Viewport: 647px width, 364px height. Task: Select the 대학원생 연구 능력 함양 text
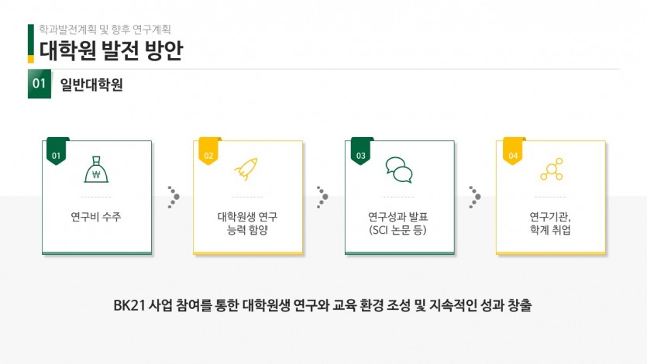[x=248, y=223]
